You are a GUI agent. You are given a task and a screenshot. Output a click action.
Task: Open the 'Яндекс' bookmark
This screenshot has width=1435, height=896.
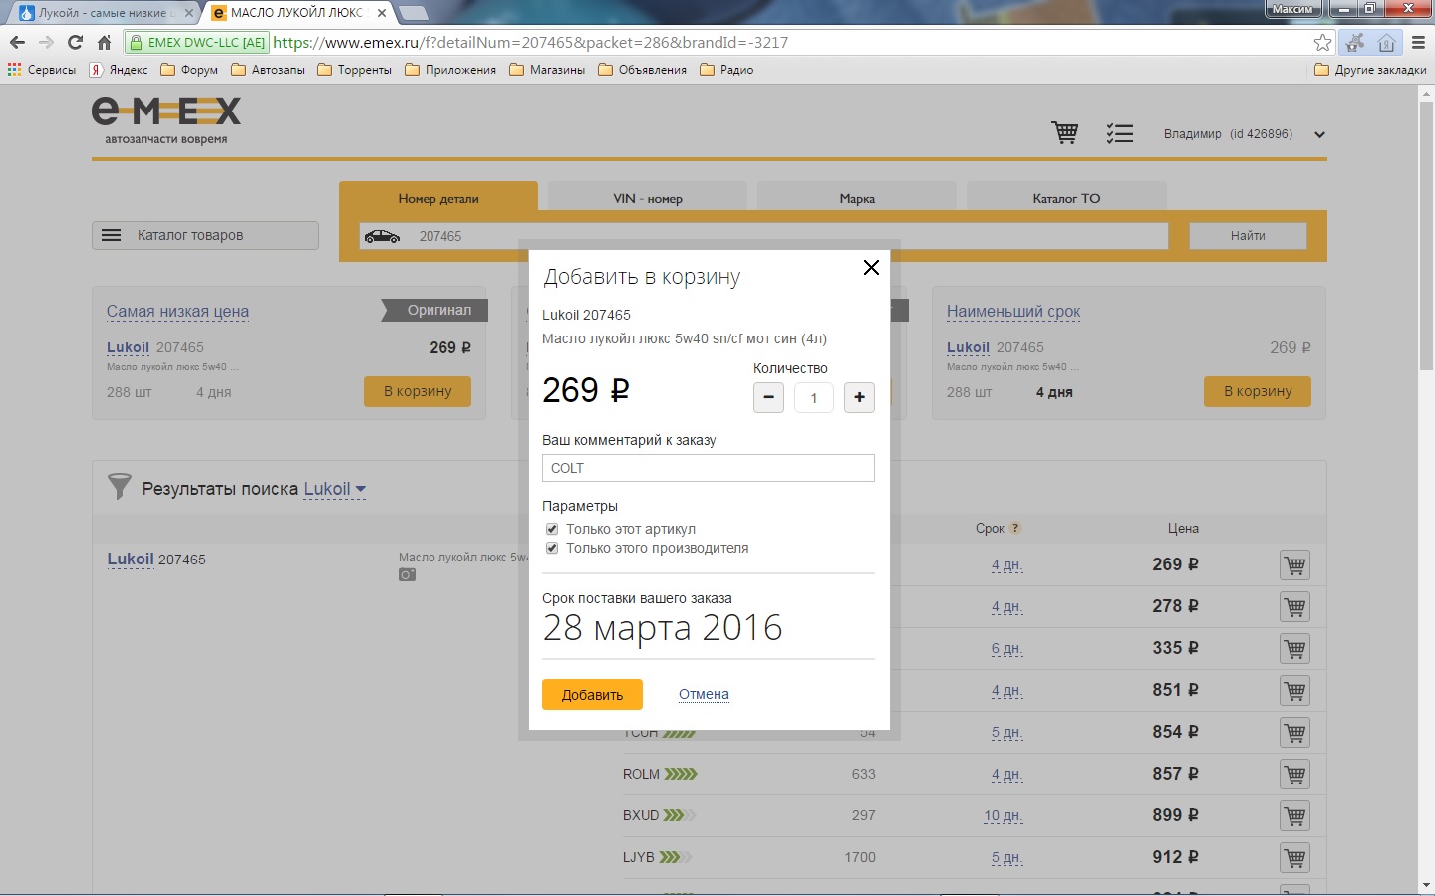pyautogui.click(x=119, y=70)
